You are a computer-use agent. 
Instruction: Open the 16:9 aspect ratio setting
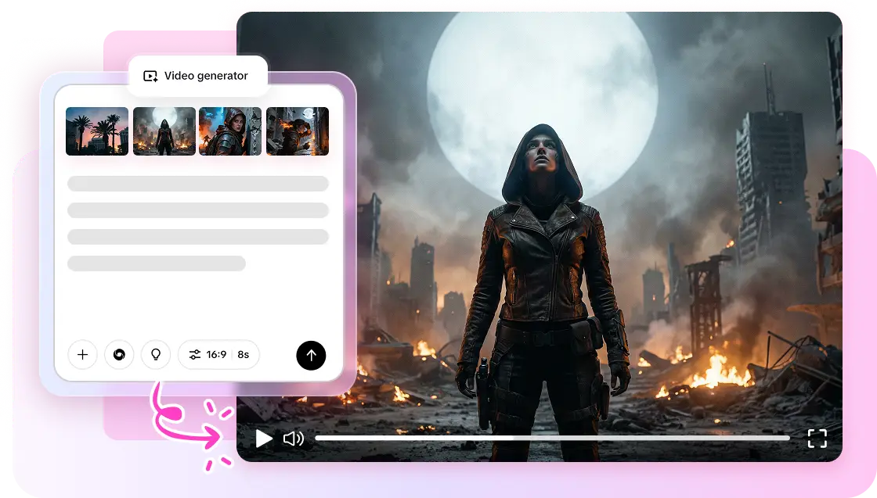click(216, 354)
